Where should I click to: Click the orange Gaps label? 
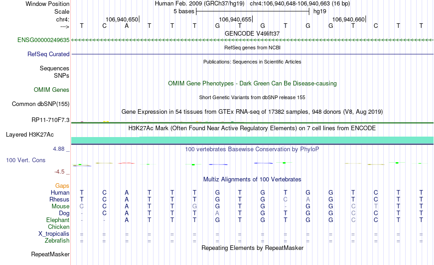click(62, 185)
